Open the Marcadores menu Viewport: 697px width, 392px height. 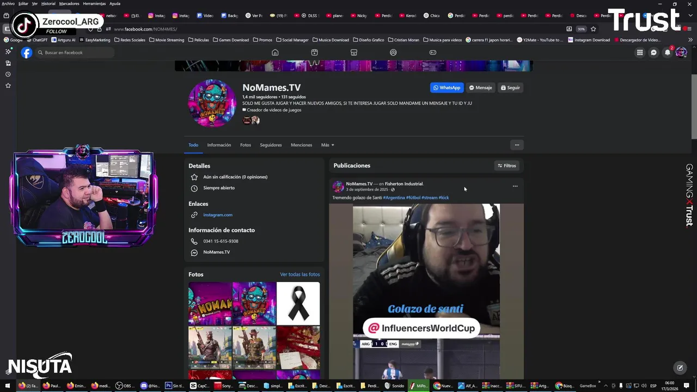(69, 3)
